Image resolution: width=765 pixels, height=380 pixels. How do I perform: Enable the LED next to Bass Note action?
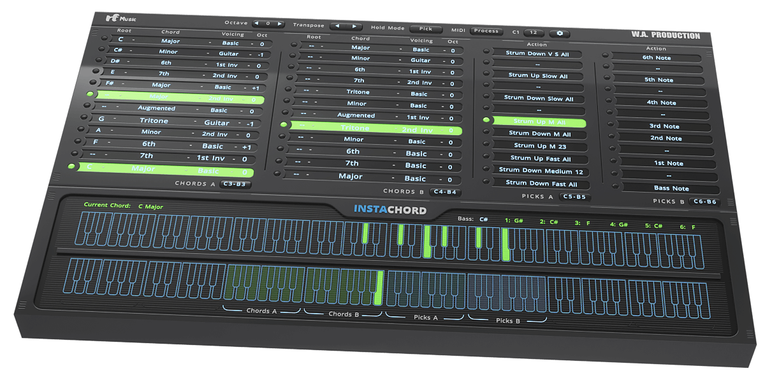coord(615,187)
